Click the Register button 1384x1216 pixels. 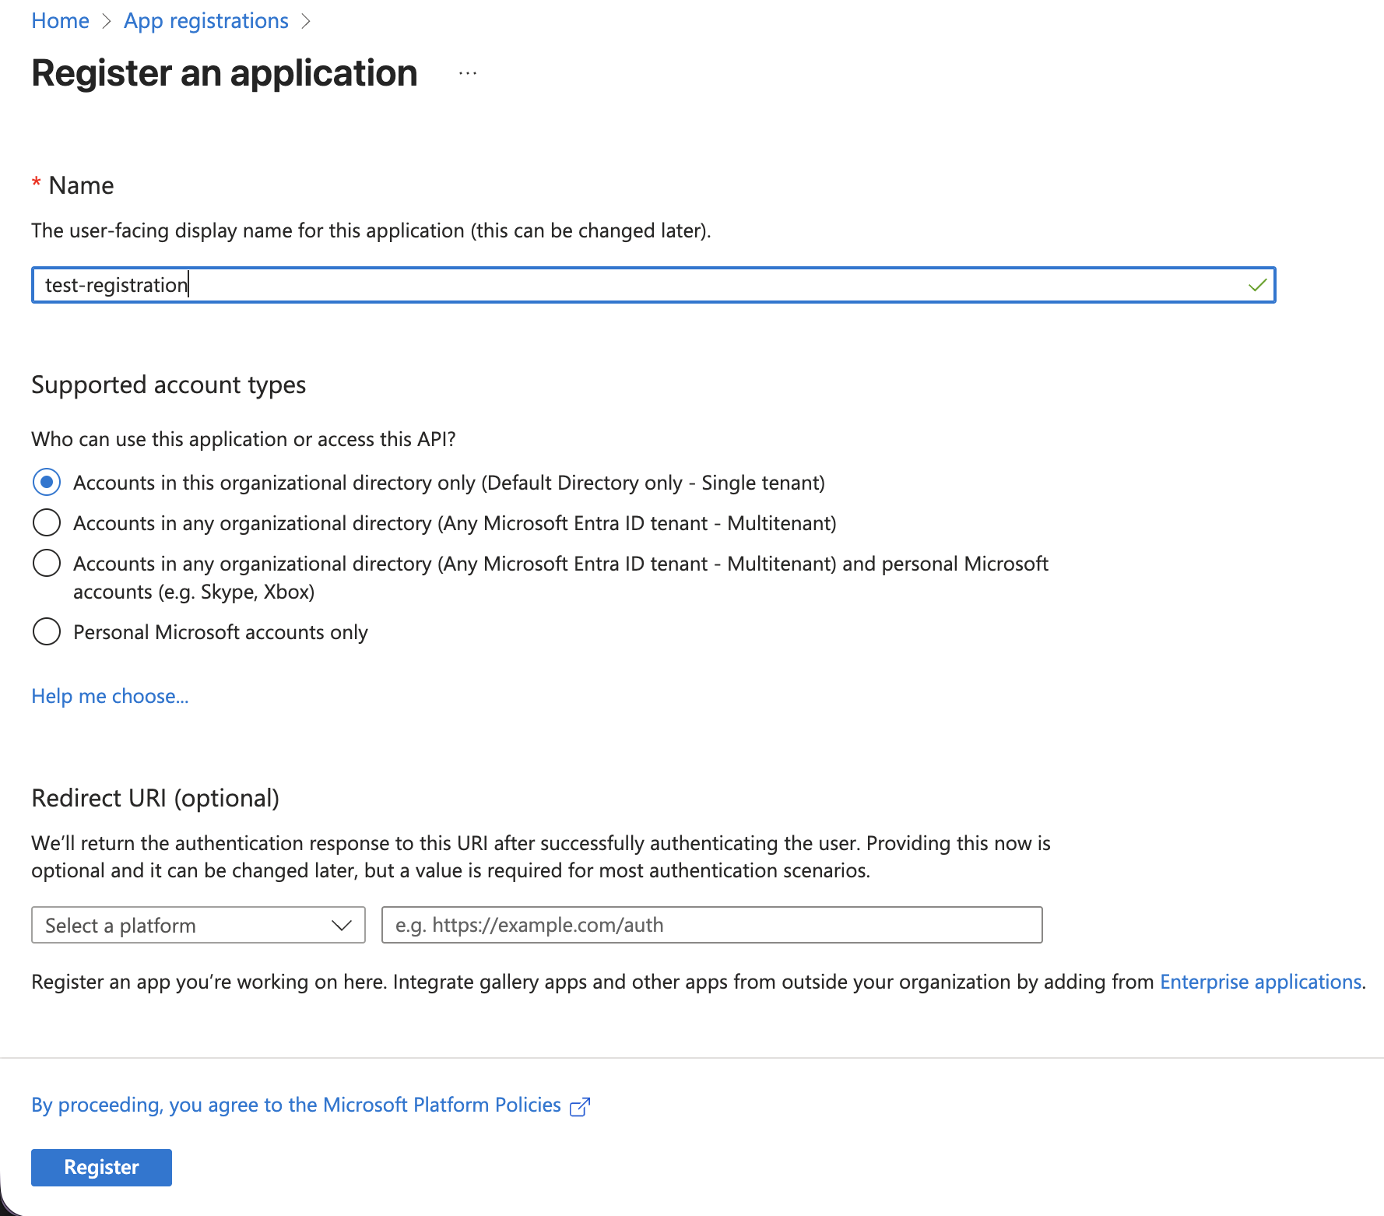[x=101, y=1167]
